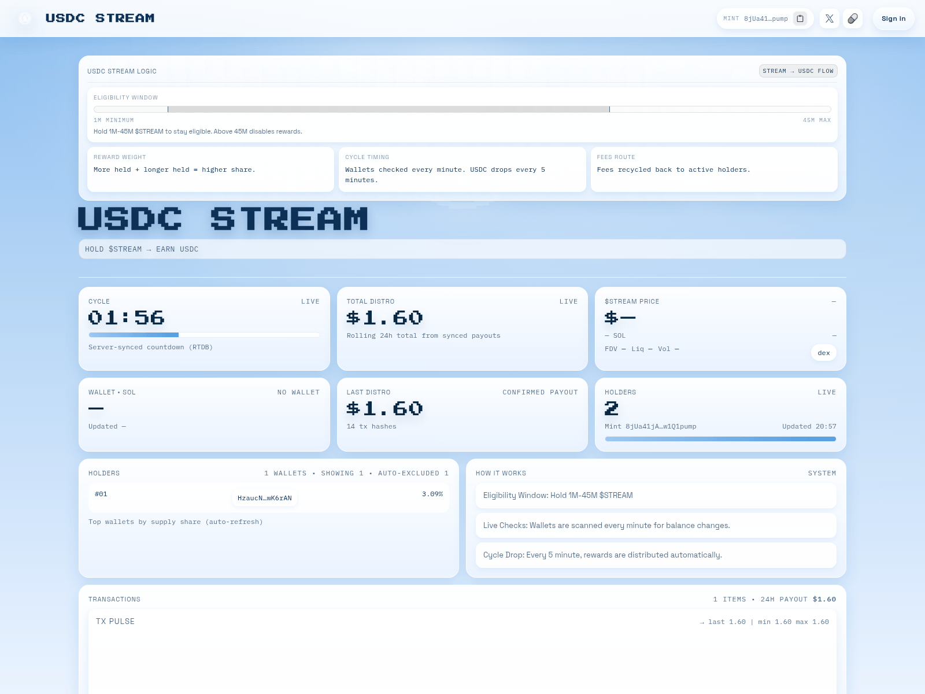The image size is (925, 694).
Task: Click the WALLET • SOL card heading
Action: point(112,392)
